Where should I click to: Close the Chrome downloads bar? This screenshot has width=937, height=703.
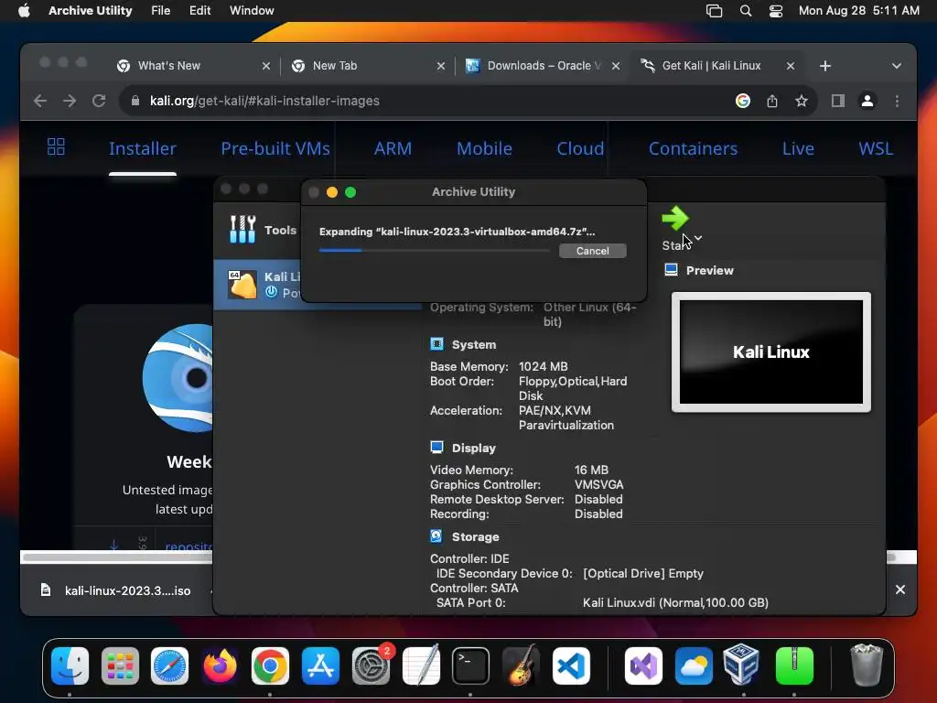[x=900, y=590]
